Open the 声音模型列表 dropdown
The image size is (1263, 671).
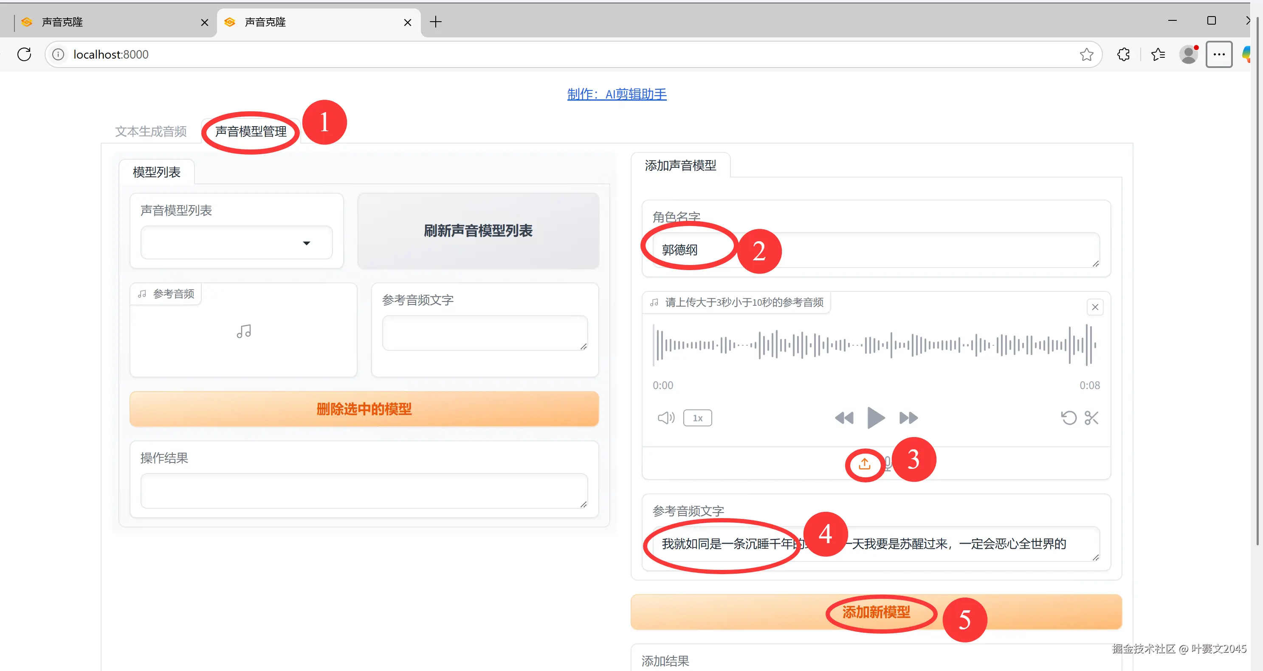(x=236, y=242)
